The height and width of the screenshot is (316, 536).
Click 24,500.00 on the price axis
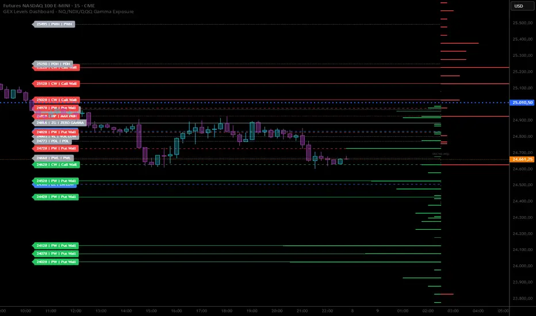point(522,185)
